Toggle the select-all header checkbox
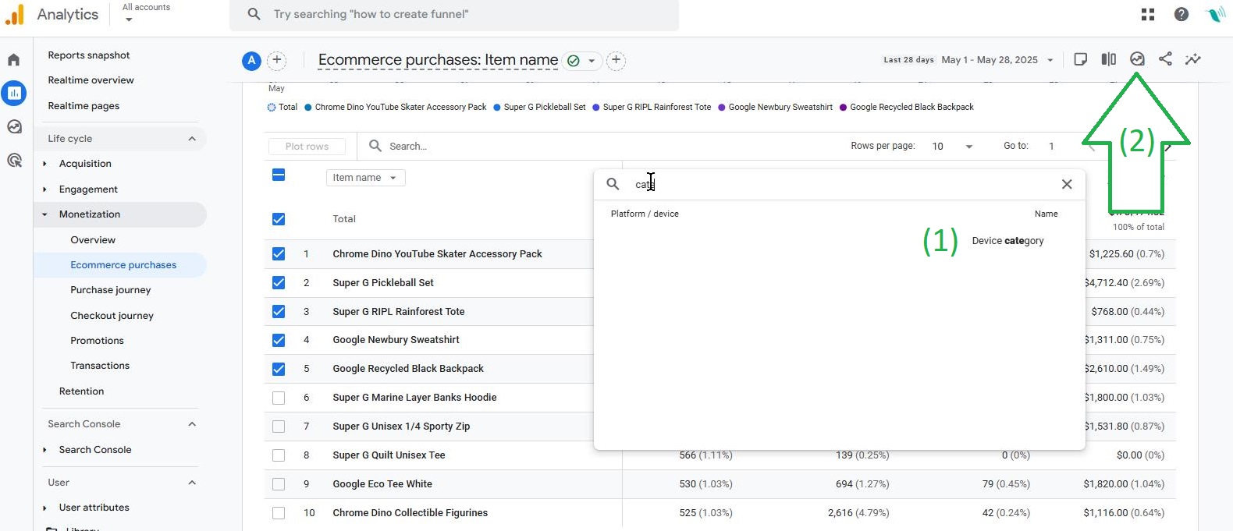 coord(279,175)
